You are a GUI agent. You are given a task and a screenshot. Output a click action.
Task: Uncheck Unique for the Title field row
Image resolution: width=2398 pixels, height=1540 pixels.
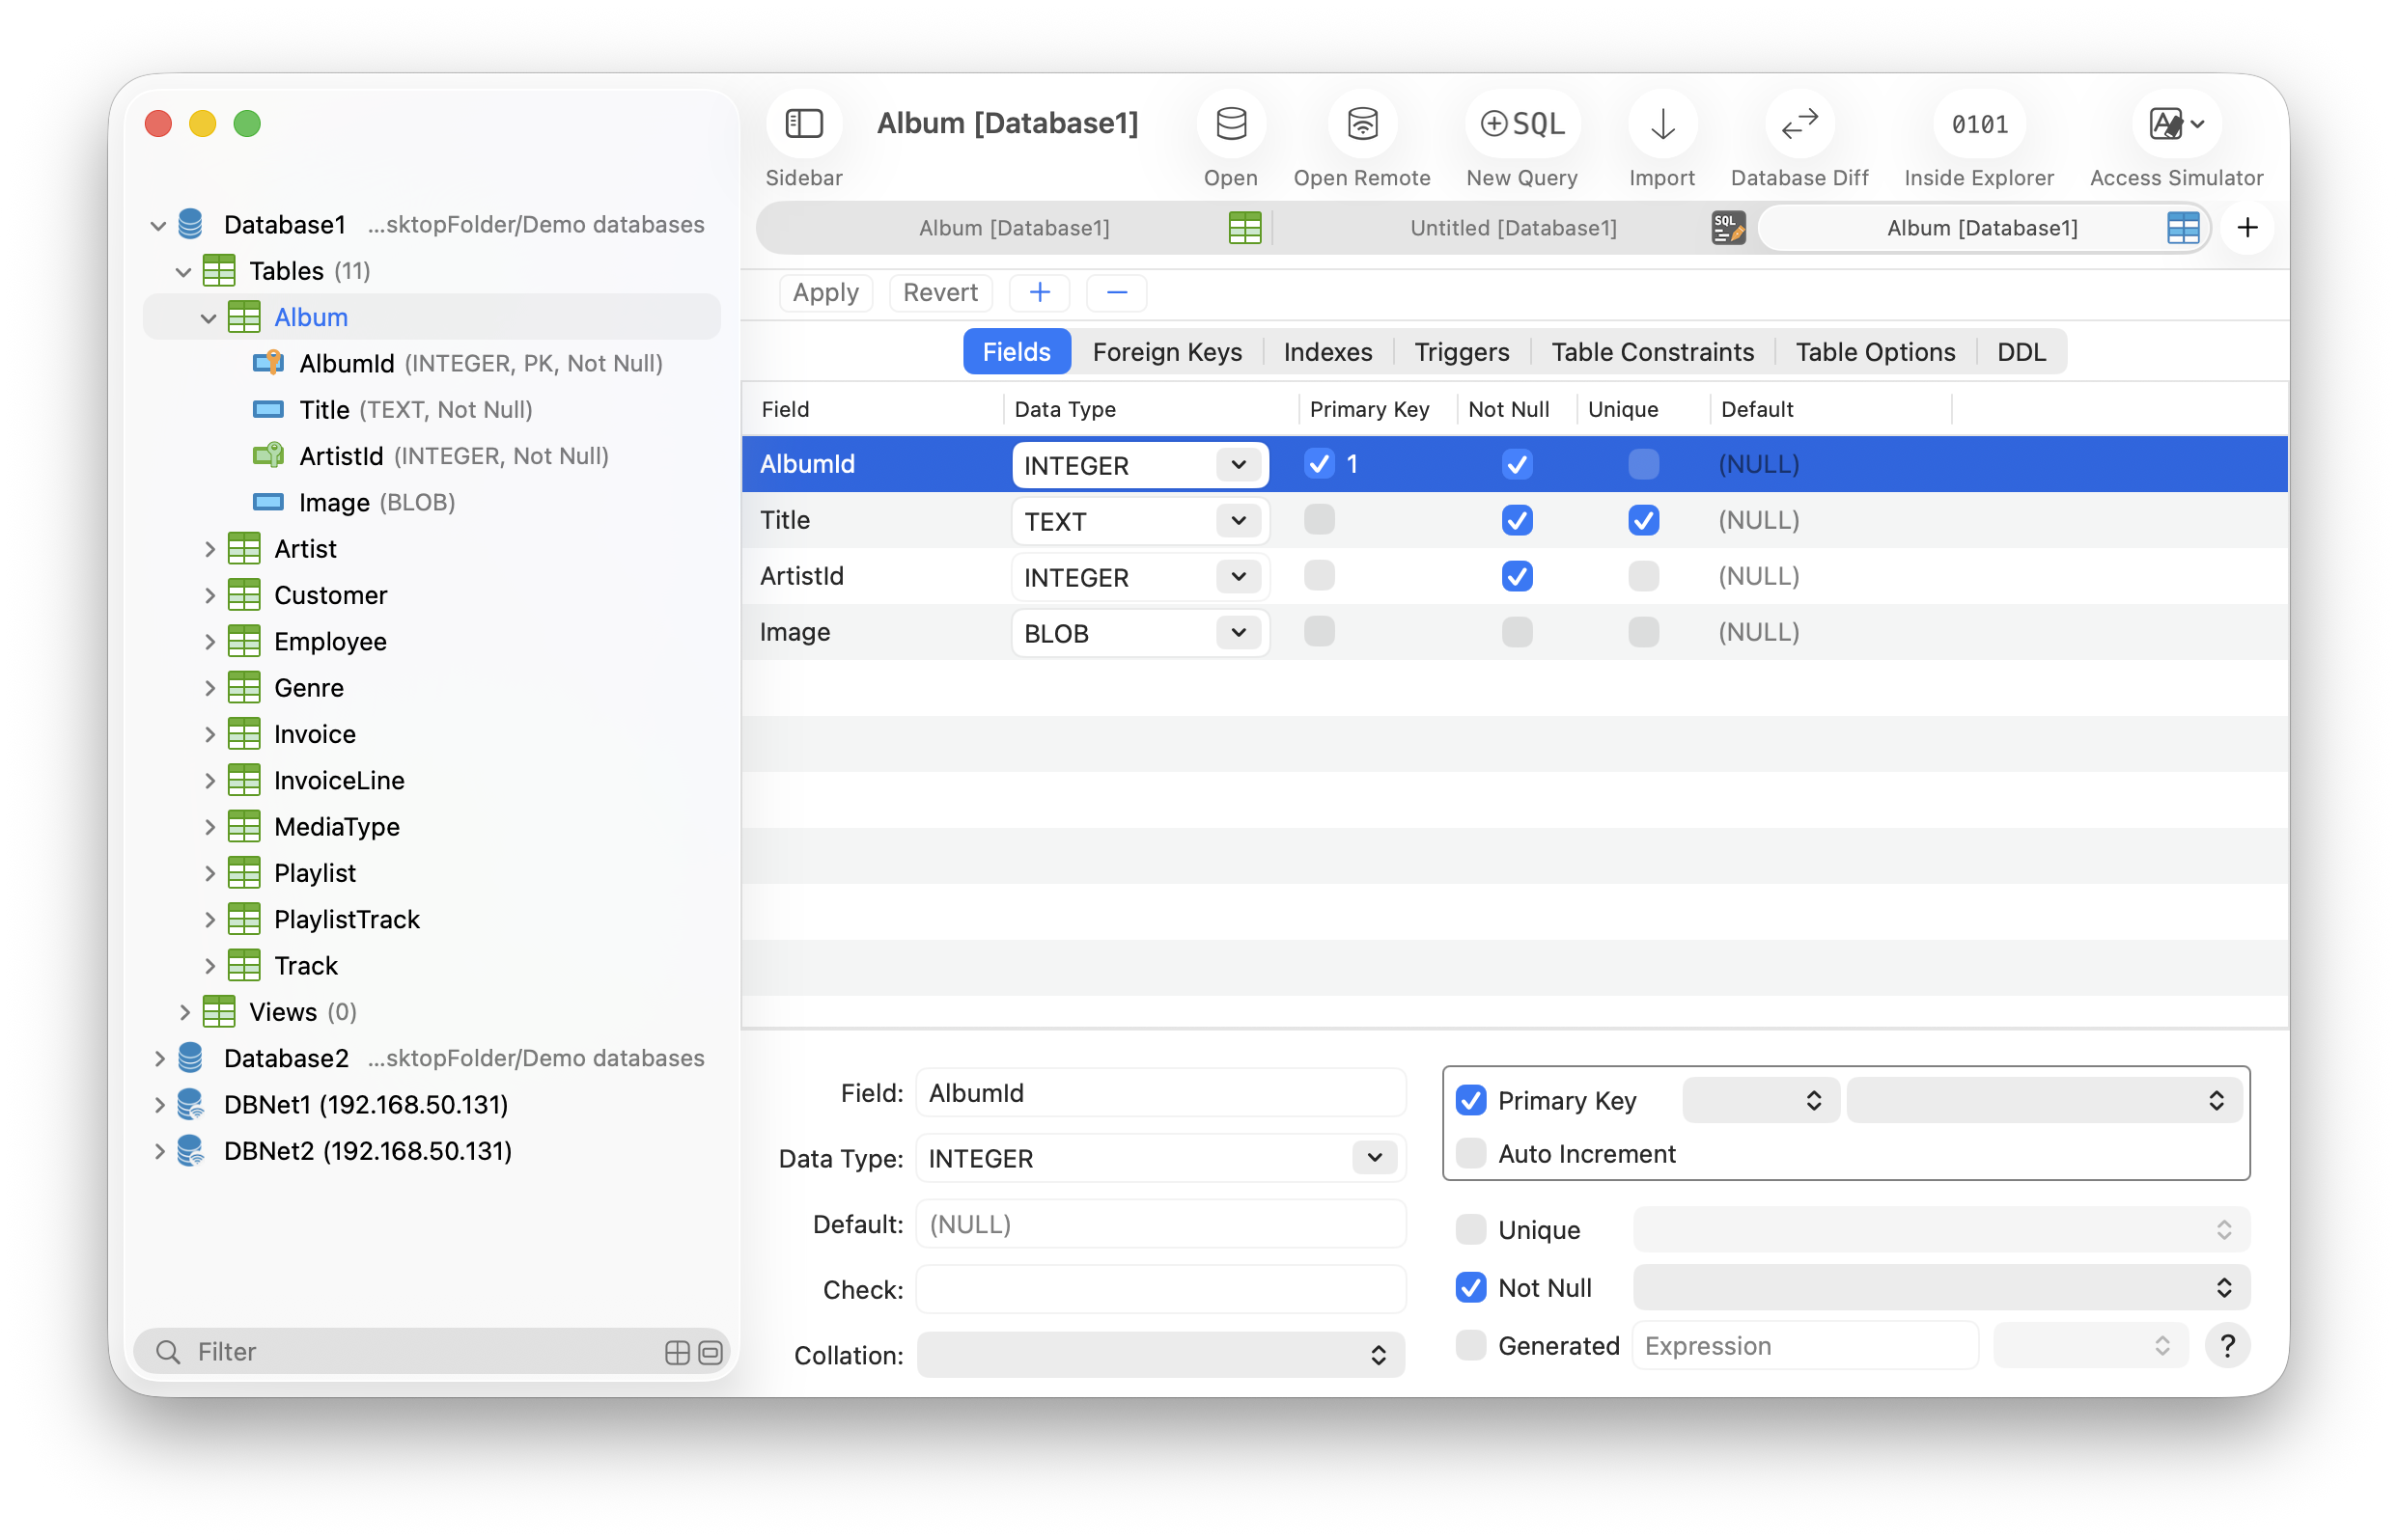[1643, 520]
